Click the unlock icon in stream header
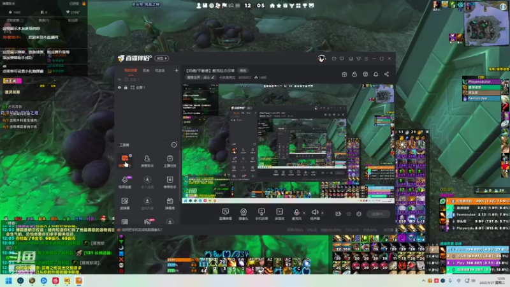Image resolution: width=510 pixels, height=287 pixels. coord(354,74)
